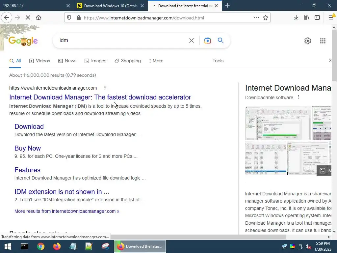Click the Internet Download Manager panel heading
This screenshot has width=337, height=253.
click(288, 88)
